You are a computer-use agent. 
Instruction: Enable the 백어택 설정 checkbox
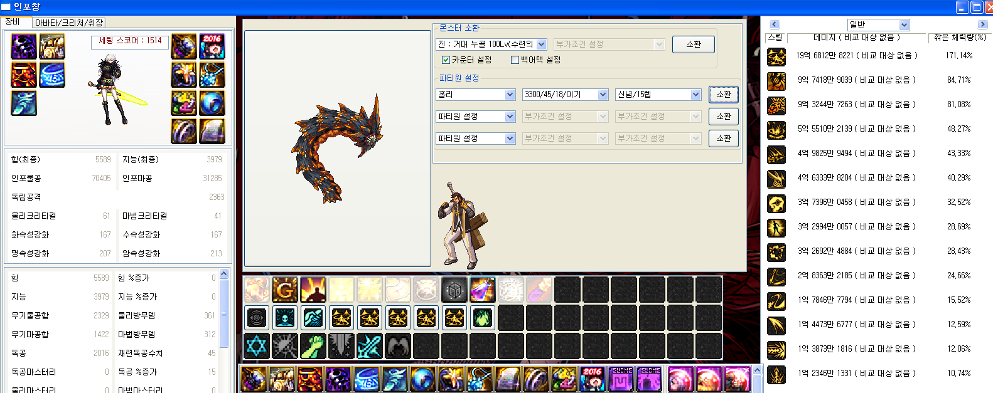pyautogui.click(x=515, y=60)
